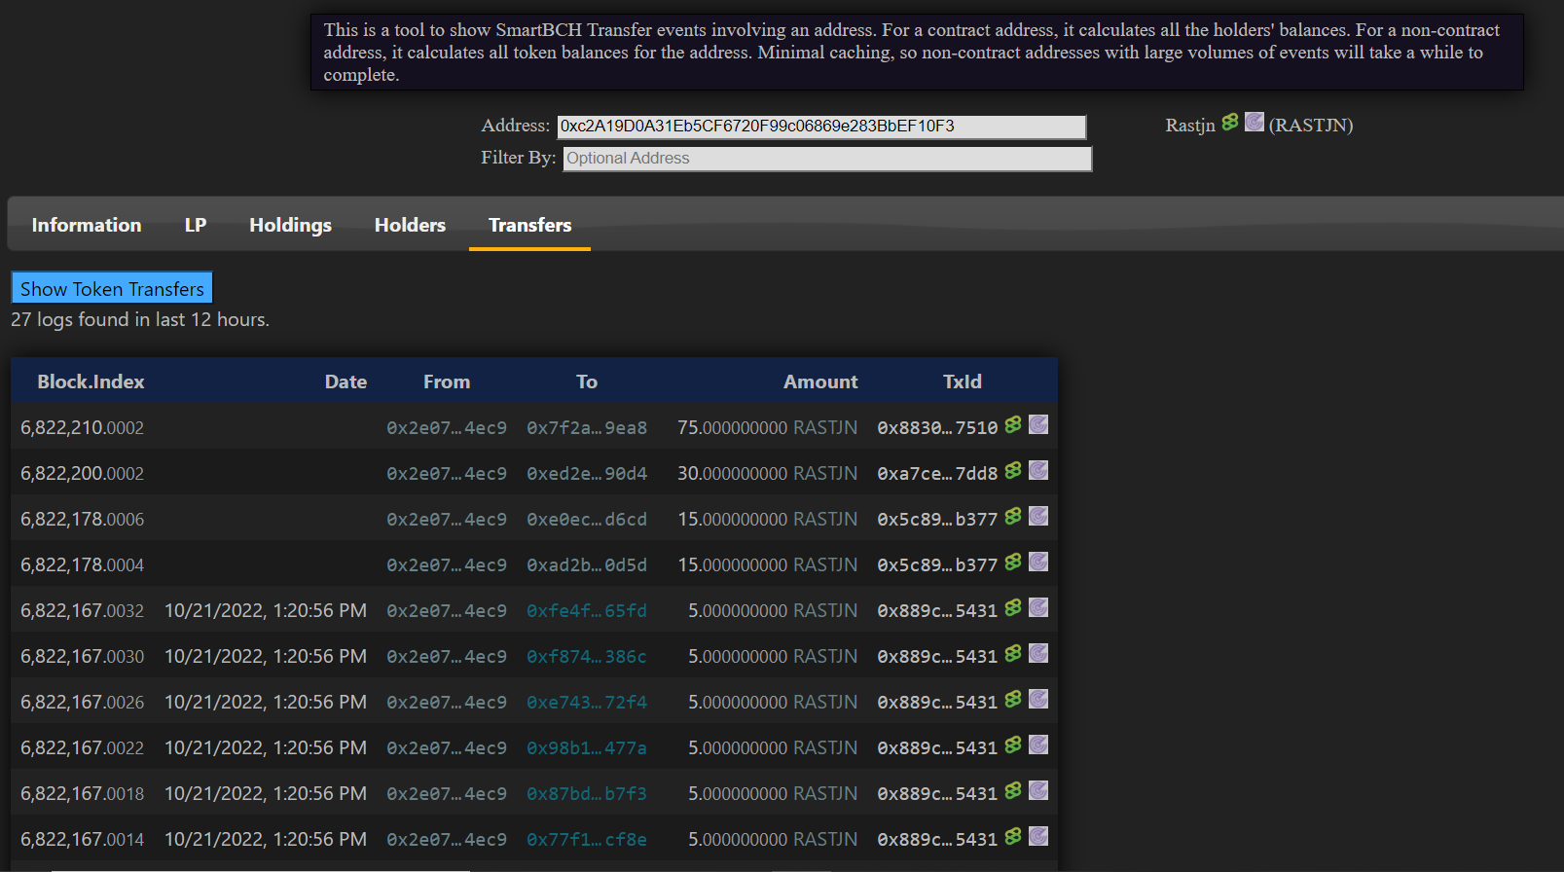1564x872 pixels.
Task: Click the Block.Index column header
Action: point(91,381)
